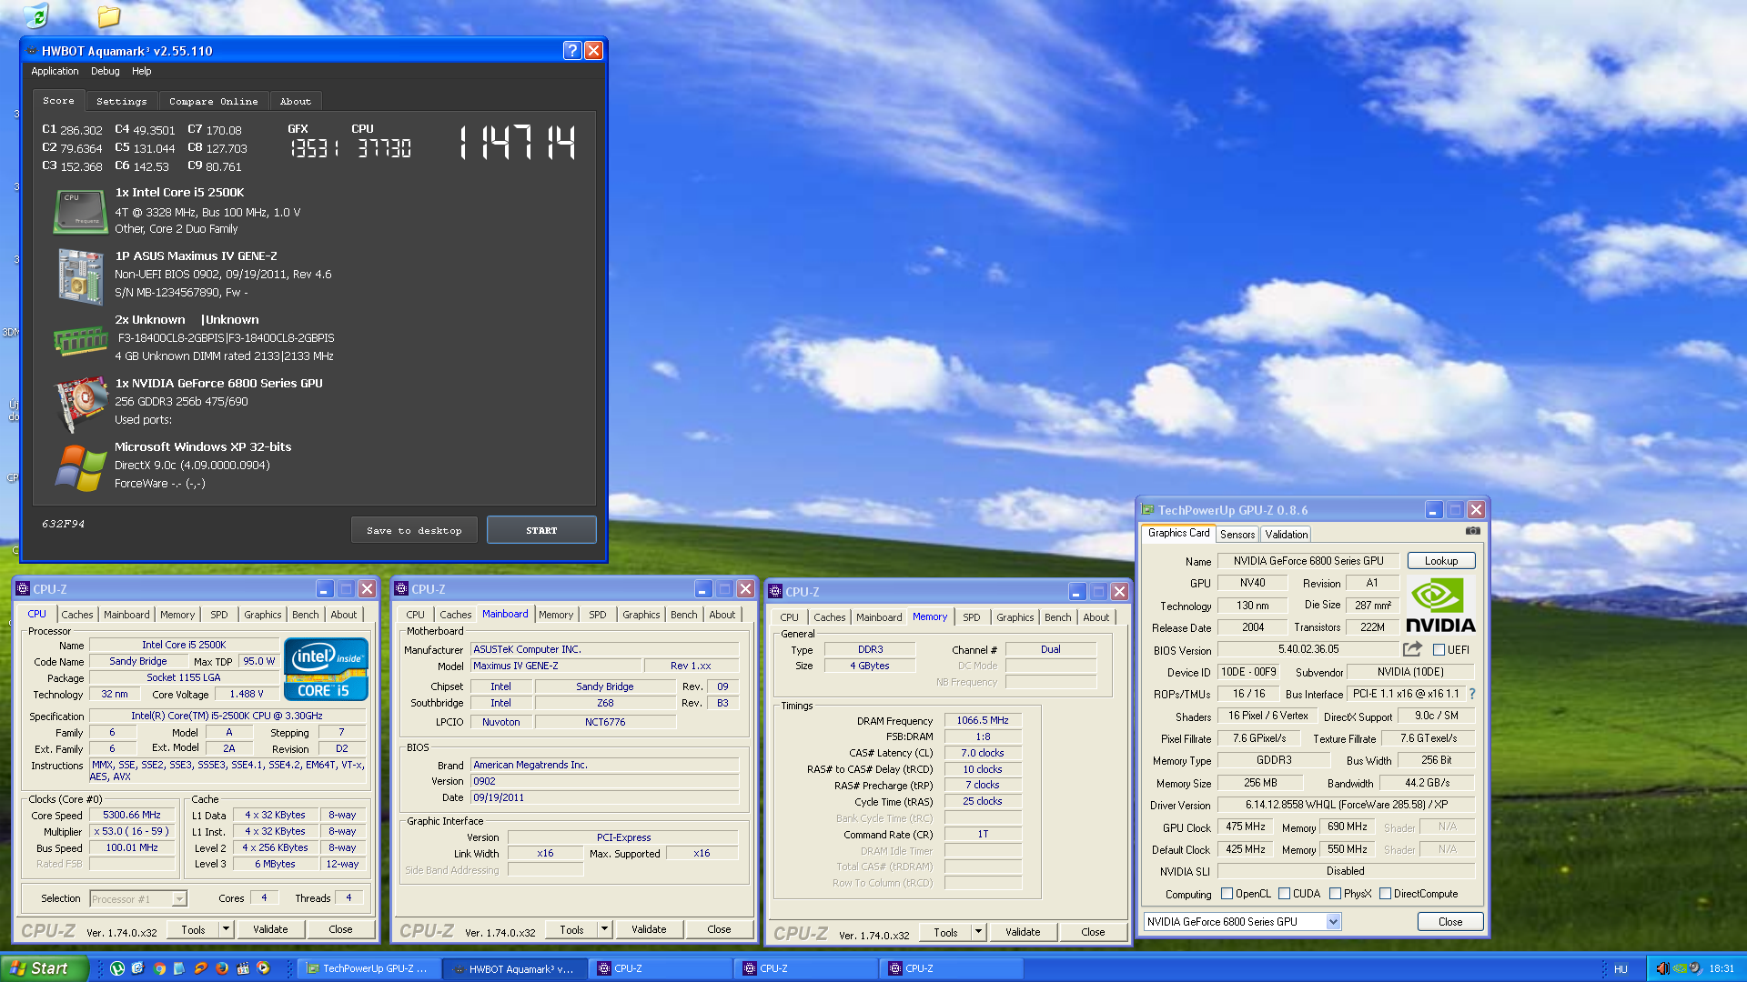The height and width of the screenshot is (982, 1747).
Task: Launch Firefox from the quick launch bar
Action: 221,968
